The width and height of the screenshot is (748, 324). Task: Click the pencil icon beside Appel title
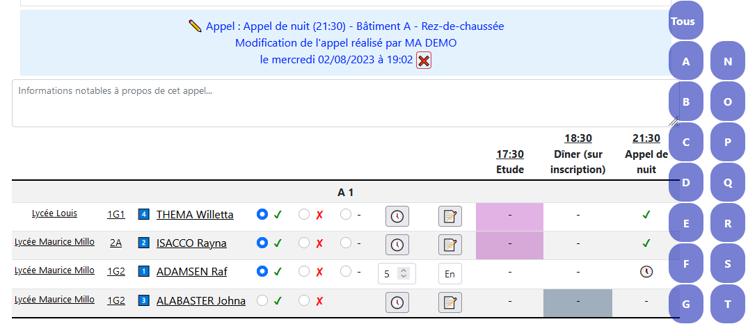point(195,26)
